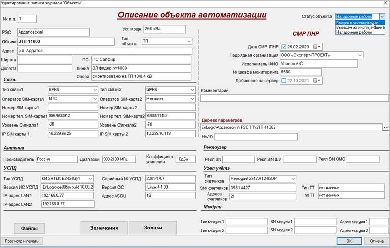Click the empty Долгота field
Viewport: 390px width, 248px height.
tap(45, 68)
